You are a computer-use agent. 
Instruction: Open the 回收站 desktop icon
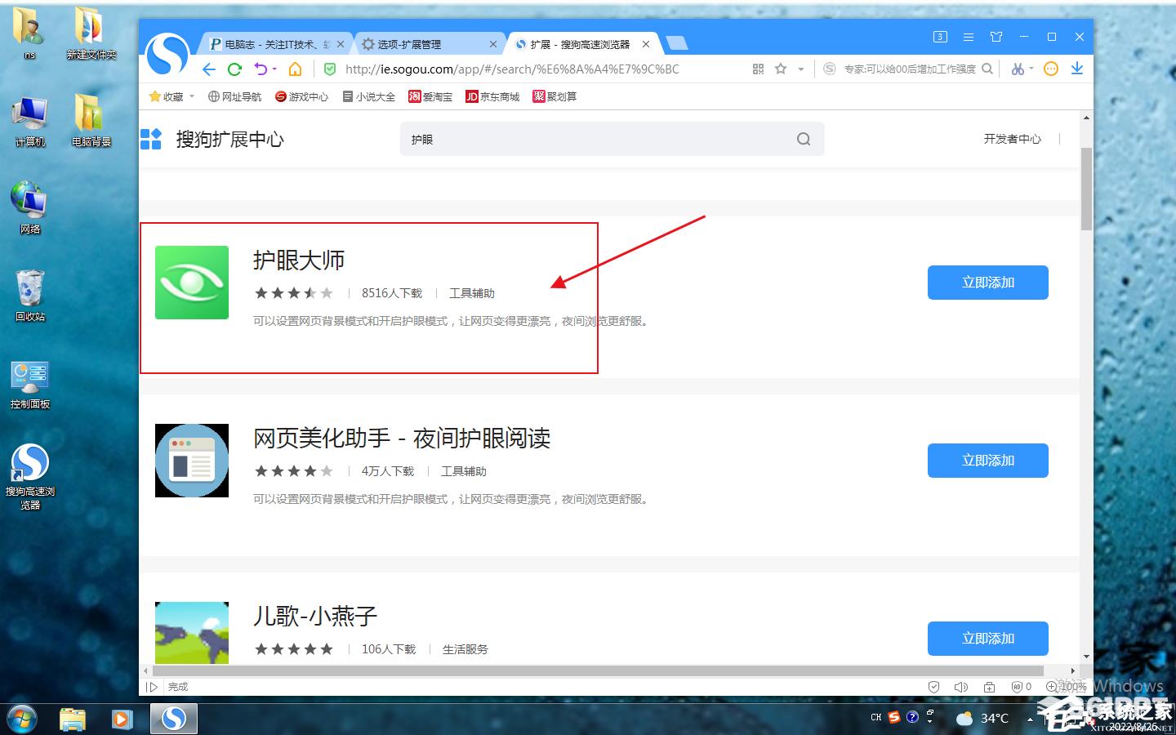30,296
